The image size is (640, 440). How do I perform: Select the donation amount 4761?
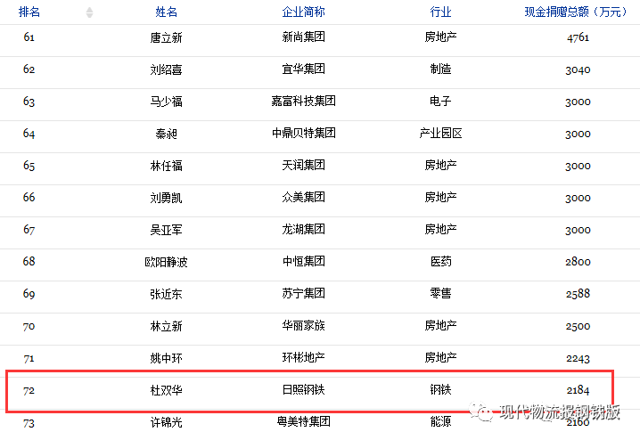(x=578, y=37)
